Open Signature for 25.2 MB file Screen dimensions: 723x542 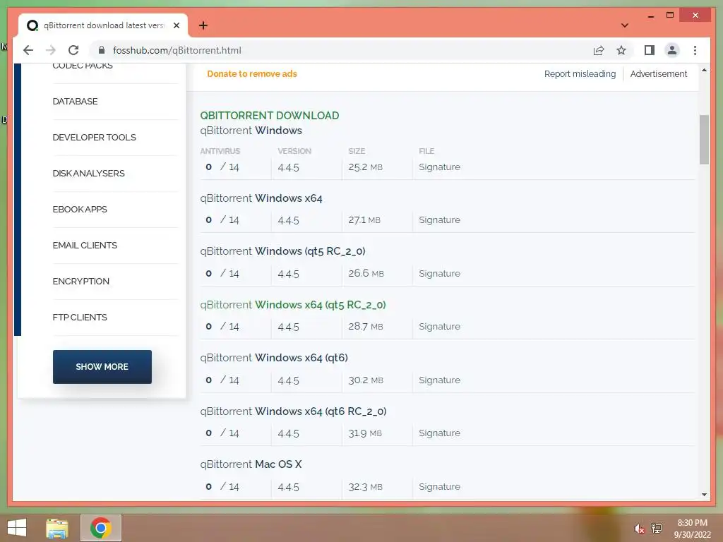439,167
